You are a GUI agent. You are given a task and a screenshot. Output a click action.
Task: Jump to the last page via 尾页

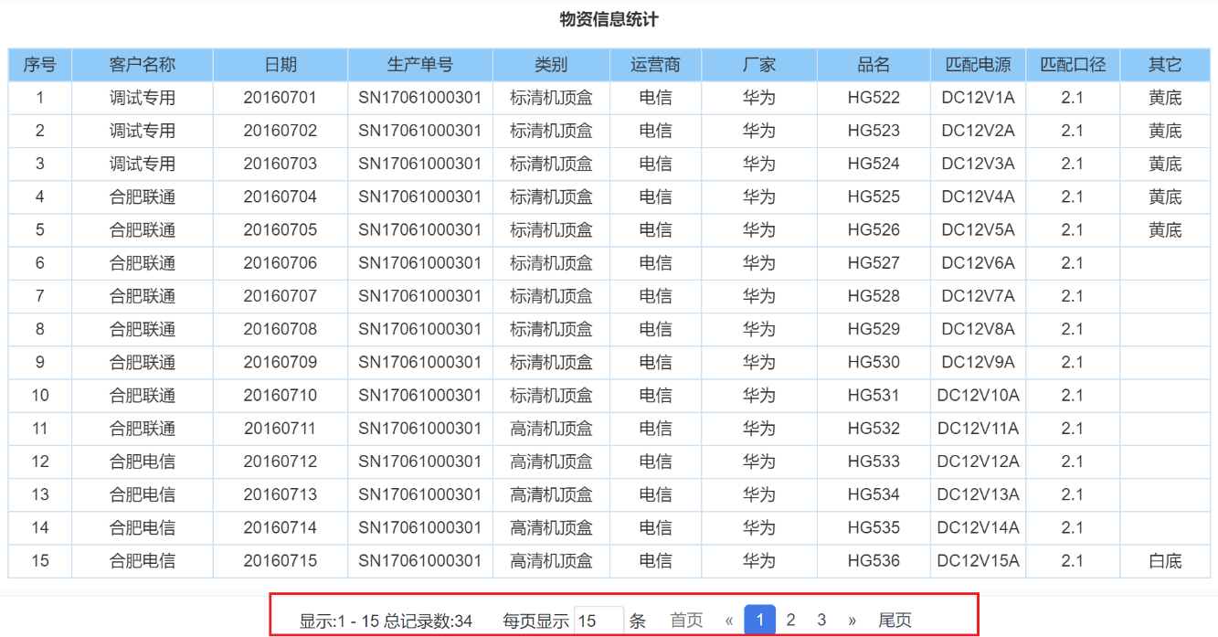click(x=895, y=621)
